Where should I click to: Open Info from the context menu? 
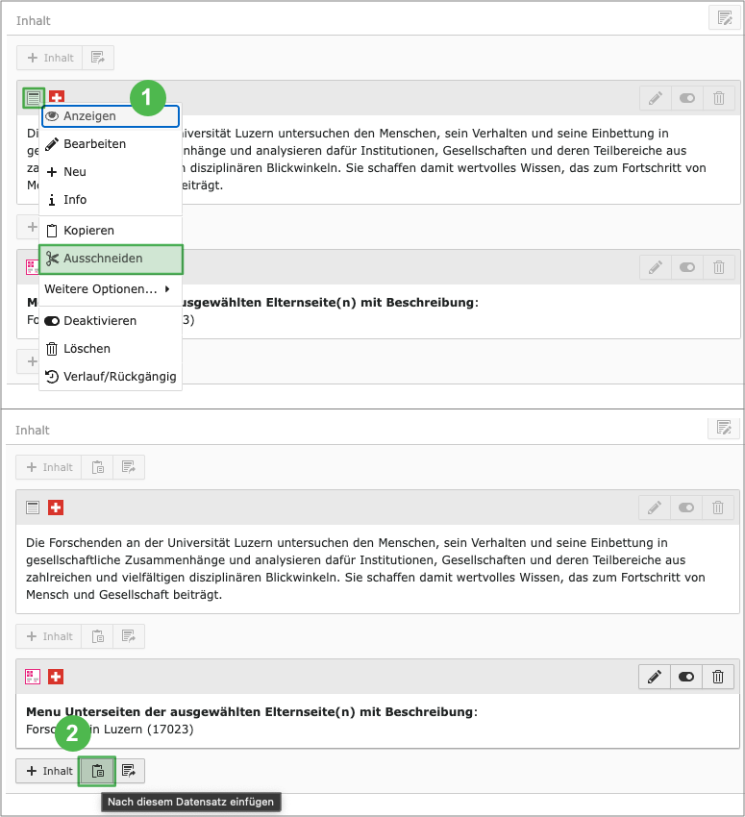pos(111,200)
